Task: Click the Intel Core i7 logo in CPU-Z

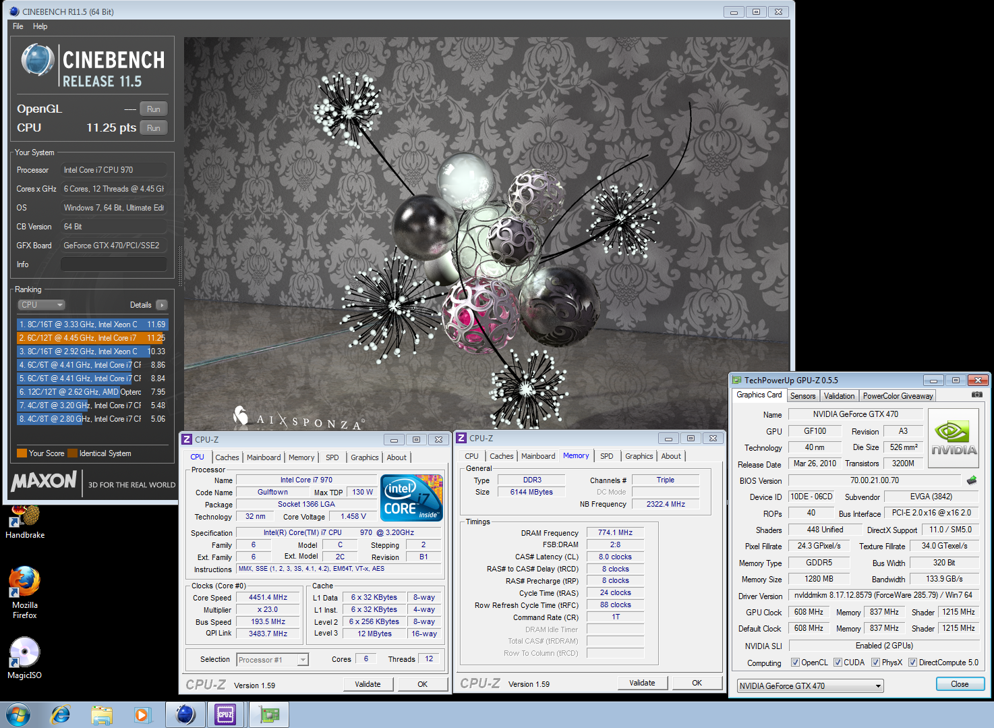Action: (x=412, y=497)
